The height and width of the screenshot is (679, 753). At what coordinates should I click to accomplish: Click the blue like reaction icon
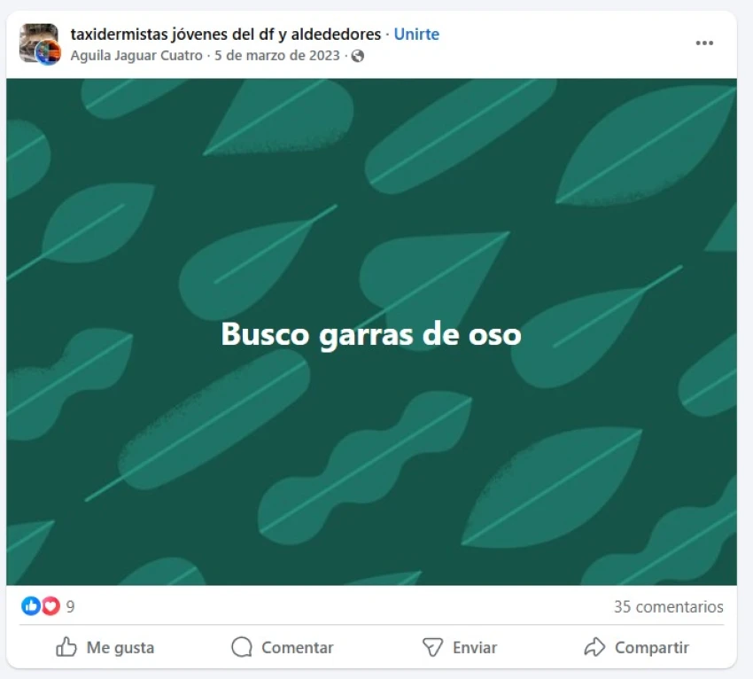click(x=31, y=606)
